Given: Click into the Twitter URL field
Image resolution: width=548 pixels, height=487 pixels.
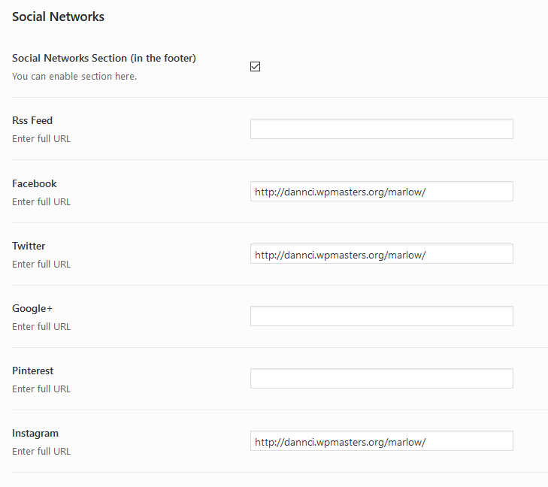Looking at the screenshot, I should click(381, 254).
